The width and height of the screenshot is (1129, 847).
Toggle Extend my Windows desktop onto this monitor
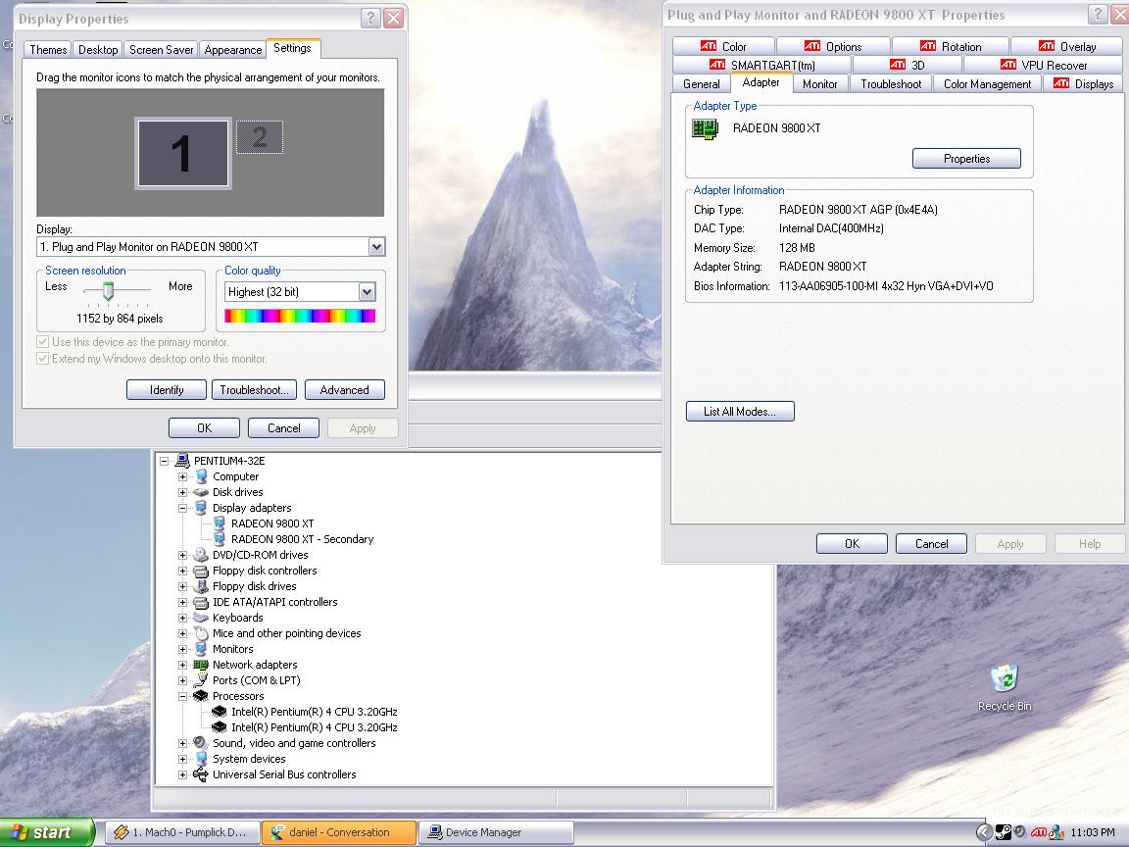43,359
